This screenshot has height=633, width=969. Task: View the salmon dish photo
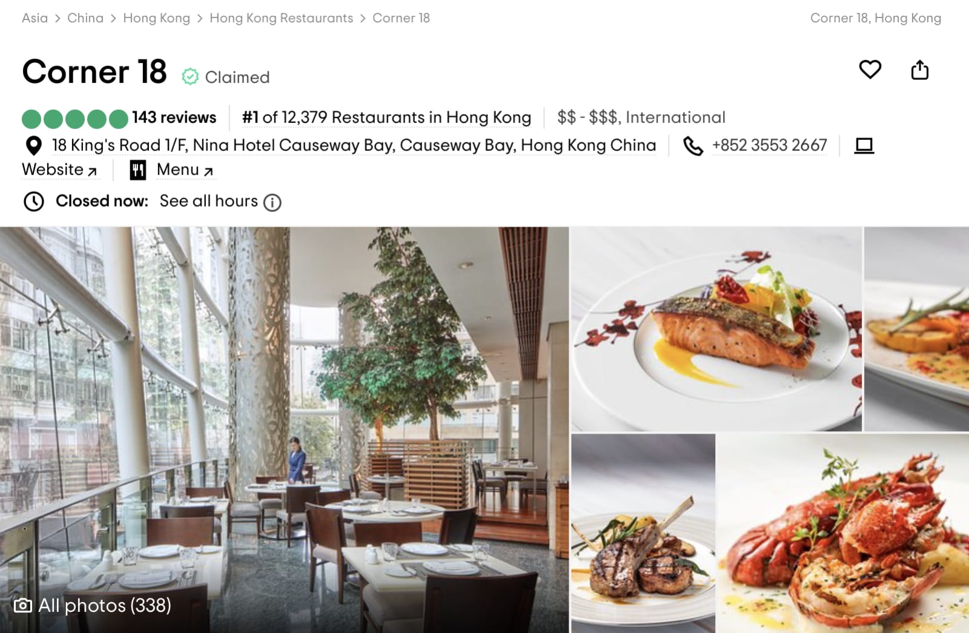(x=716, y=329)
